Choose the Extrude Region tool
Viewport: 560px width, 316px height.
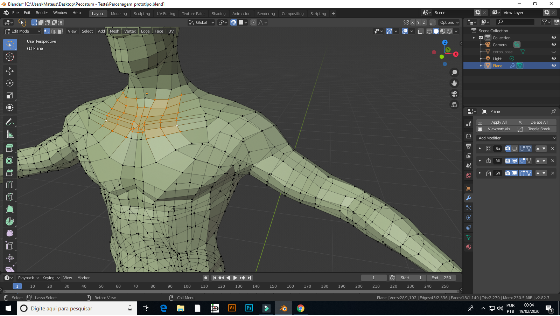pyautogui.click(x=10, y=148)
